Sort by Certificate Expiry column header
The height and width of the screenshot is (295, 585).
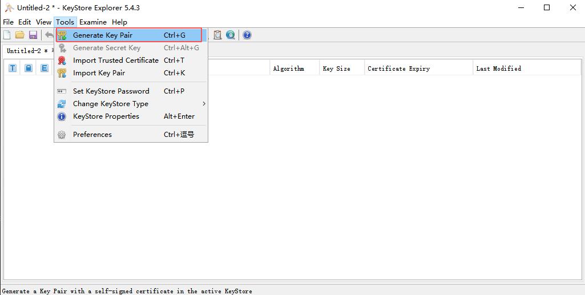(418, 68)
